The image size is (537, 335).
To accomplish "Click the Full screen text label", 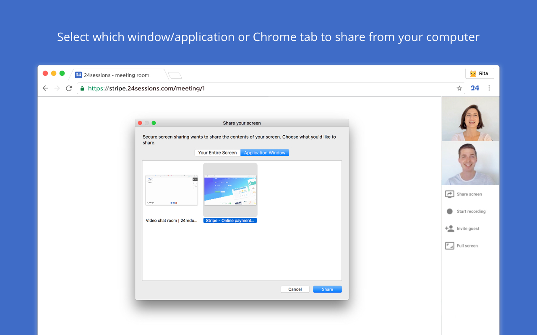I will point(467,246).
